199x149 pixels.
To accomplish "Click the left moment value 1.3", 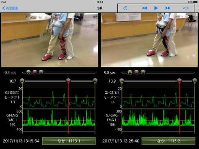I will (x=13, y=102).
